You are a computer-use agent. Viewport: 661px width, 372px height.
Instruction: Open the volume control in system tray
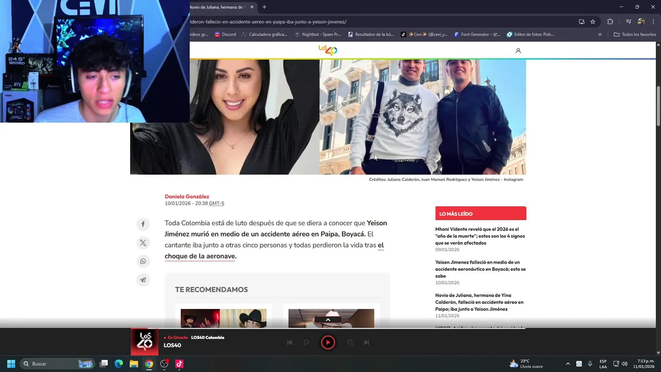tap(624, 364)
